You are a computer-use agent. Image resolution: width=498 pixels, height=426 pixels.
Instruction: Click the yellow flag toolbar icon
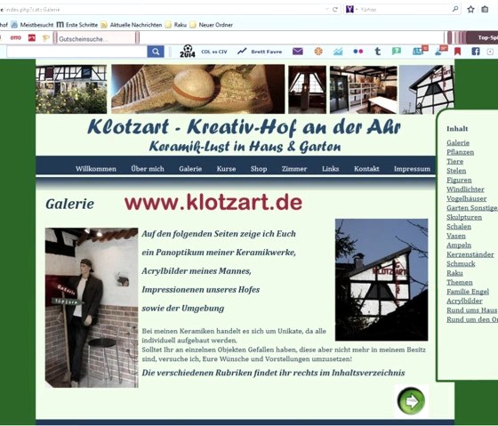46,38
